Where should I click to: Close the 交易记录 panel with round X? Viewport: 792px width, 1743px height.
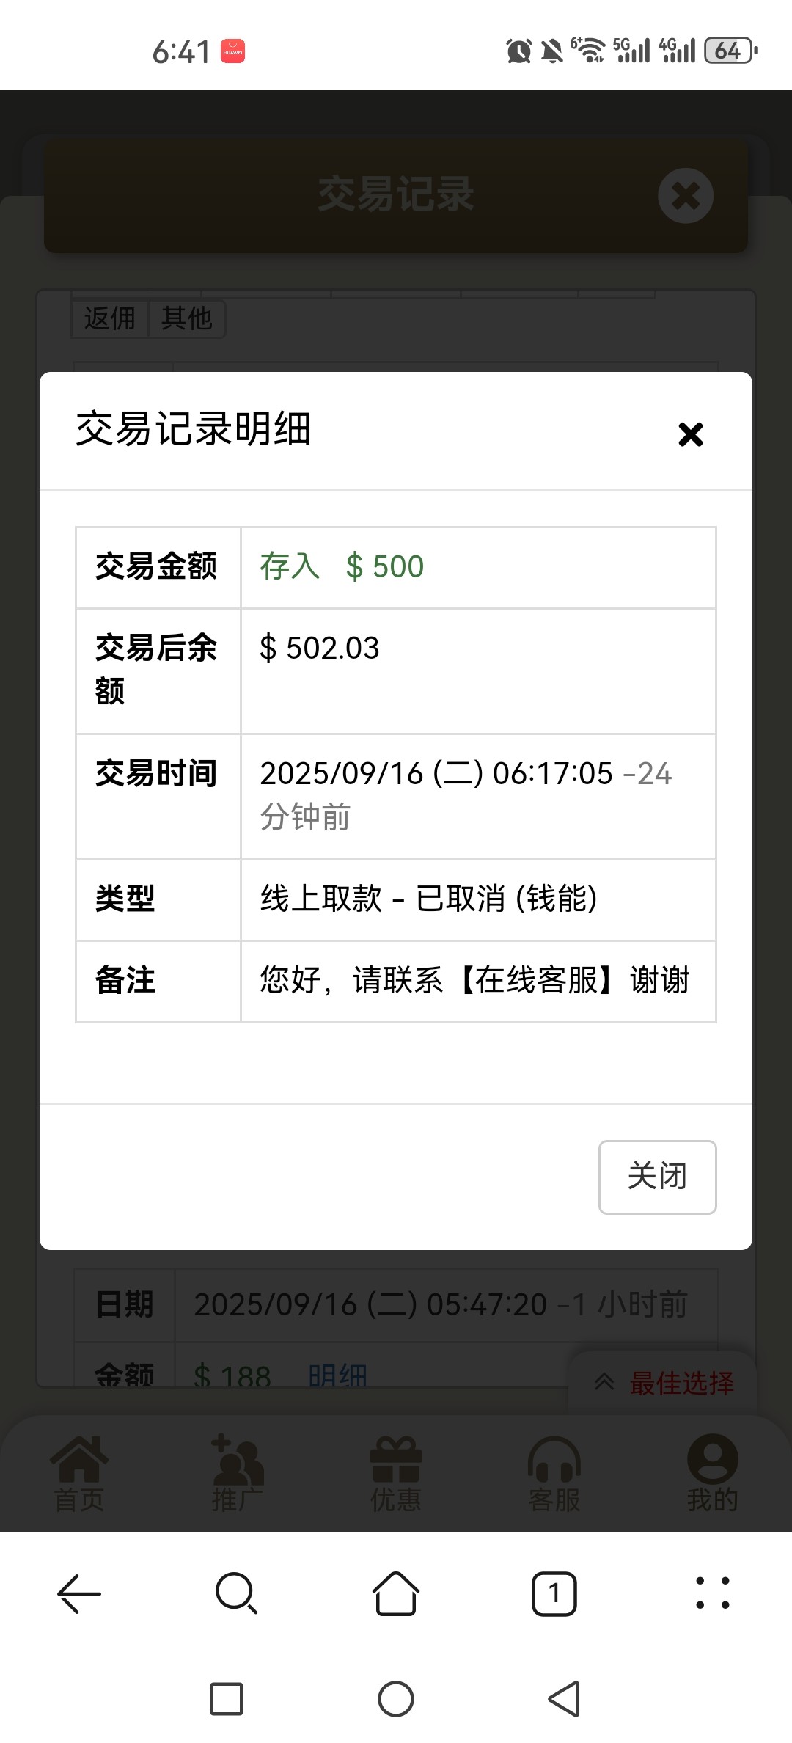(686, 196)
